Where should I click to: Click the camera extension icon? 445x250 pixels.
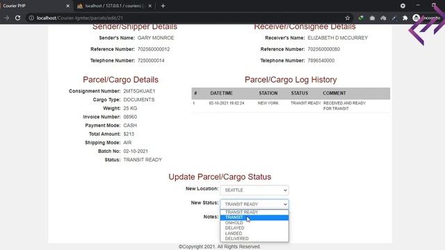tap(372, 18)
